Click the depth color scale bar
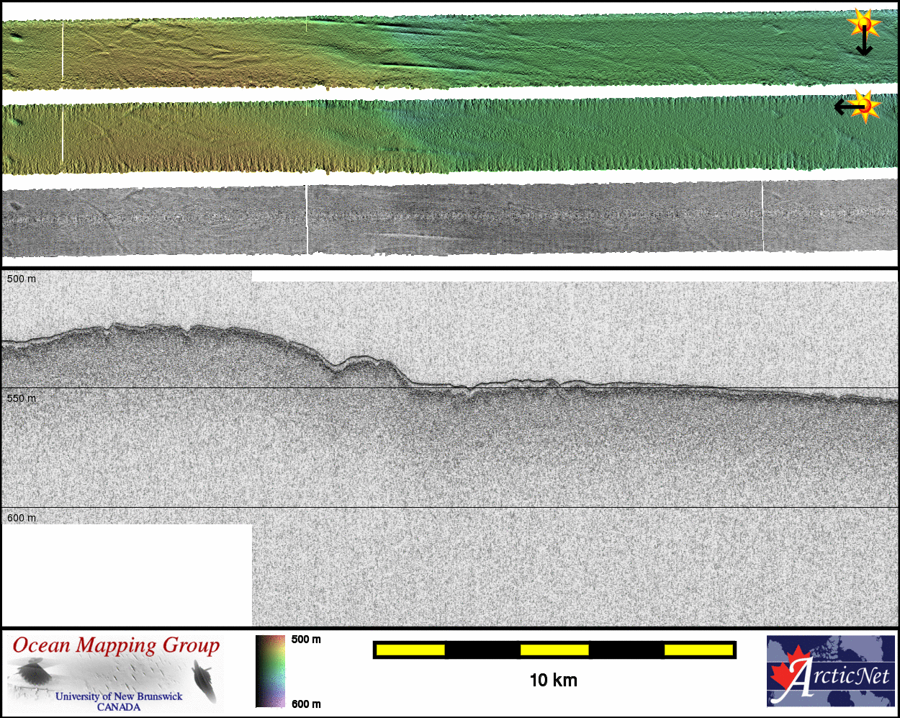This screenshot has width=900, height=718. pos(270,671)
